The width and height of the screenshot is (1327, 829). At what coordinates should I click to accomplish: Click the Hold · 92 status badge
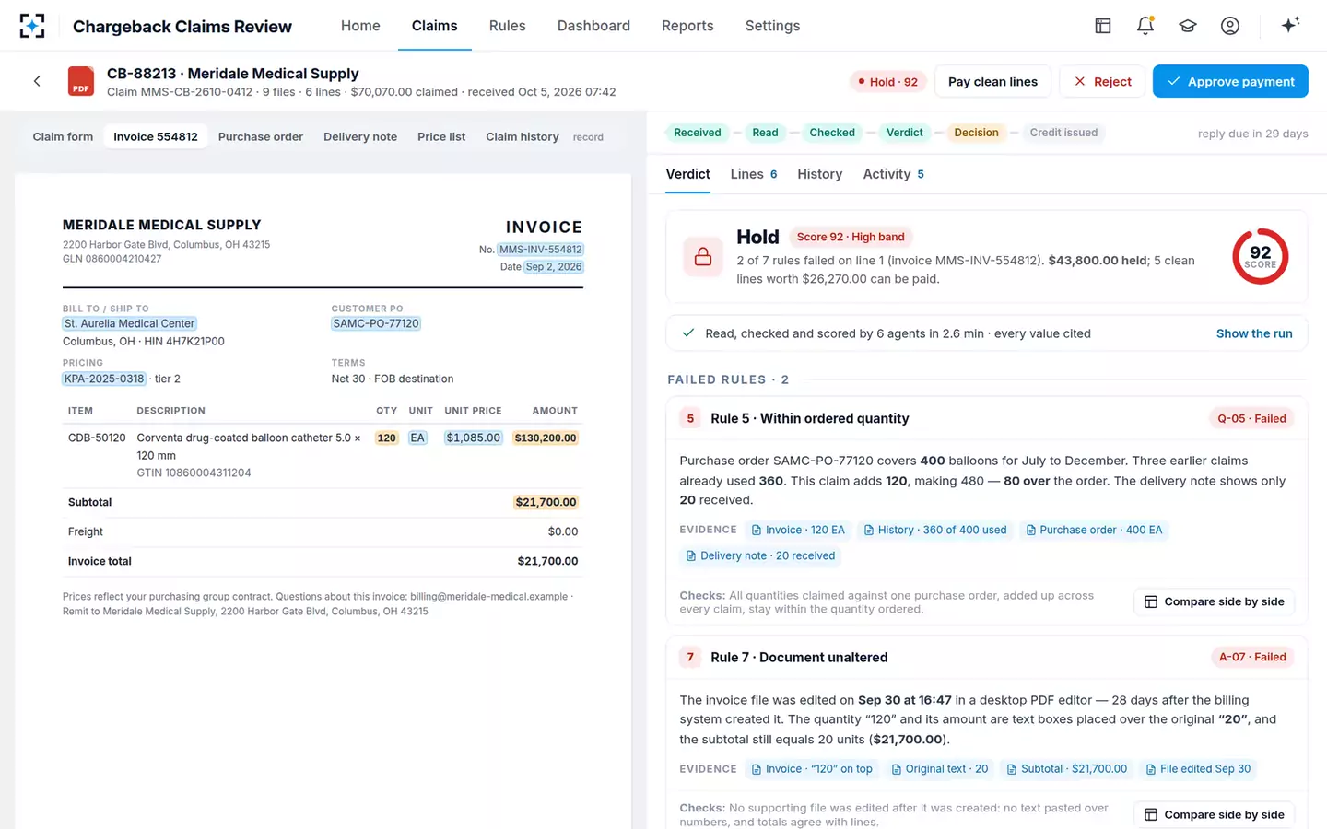(x=887, y=81)
